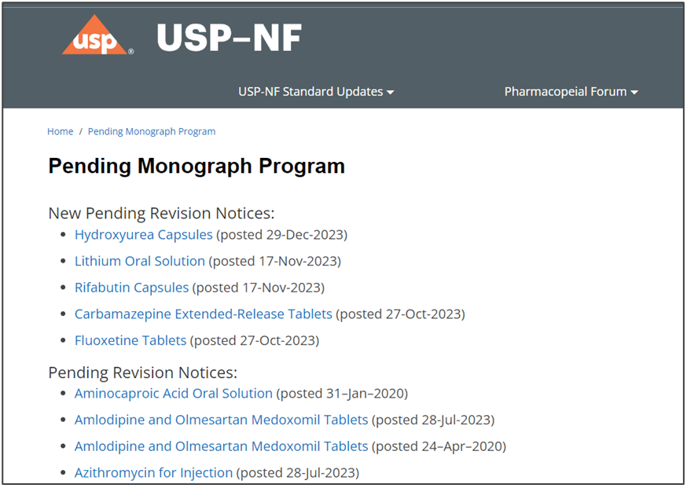Viewport: 687px width, 488px height.
Task: Click Pending Monograph Program breadcrumb link
Action: point(151,131)
